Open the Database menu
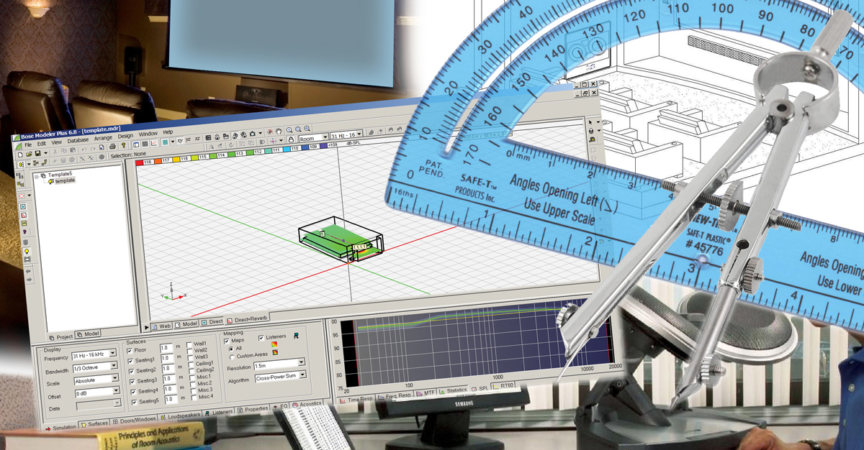864x450 pixels. point(78,142)
